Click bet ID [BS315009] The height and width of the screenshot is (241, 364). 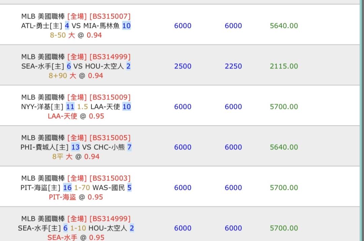[x=110, y=97]
